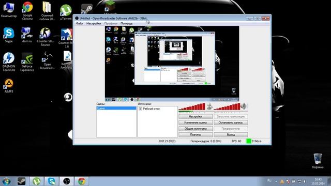
Task: Select the DAEMON Tools Lite shortcut
Action: (9, 62)
